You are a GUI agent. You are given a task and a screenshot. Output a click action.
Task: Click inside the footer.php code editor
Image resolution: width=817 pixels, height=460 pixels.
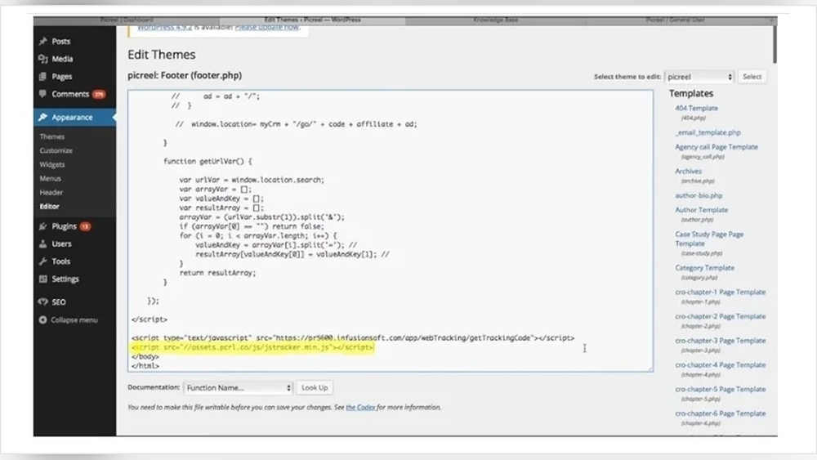click(x=391, y=230)
